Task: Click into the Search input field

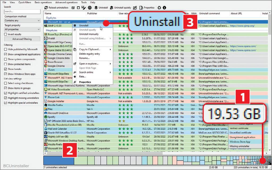Action: click(x=22, y=12)
